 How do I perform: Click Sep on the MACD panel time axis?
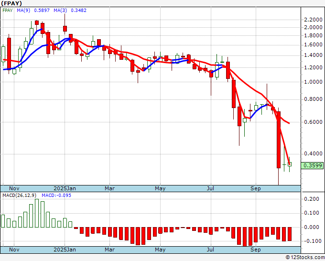256,250
